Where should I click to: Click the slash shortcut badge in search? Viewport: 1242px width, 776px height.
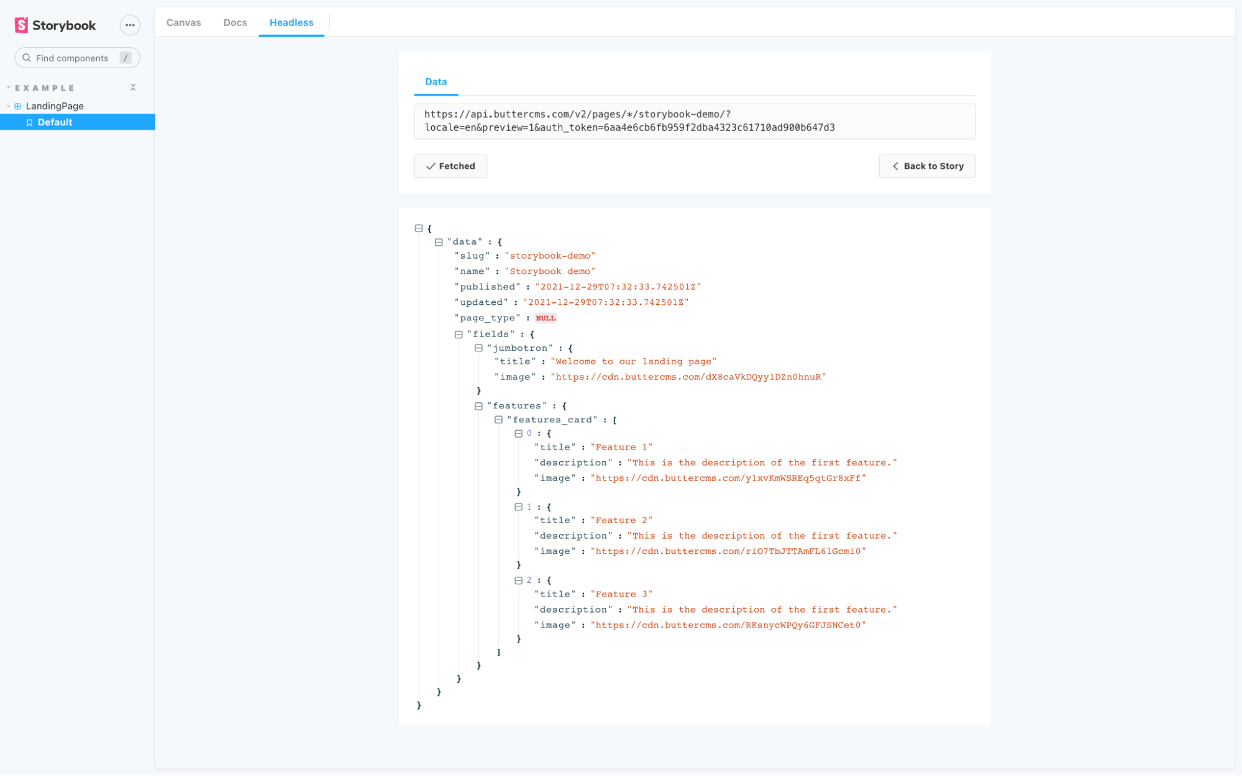[126, 58]
